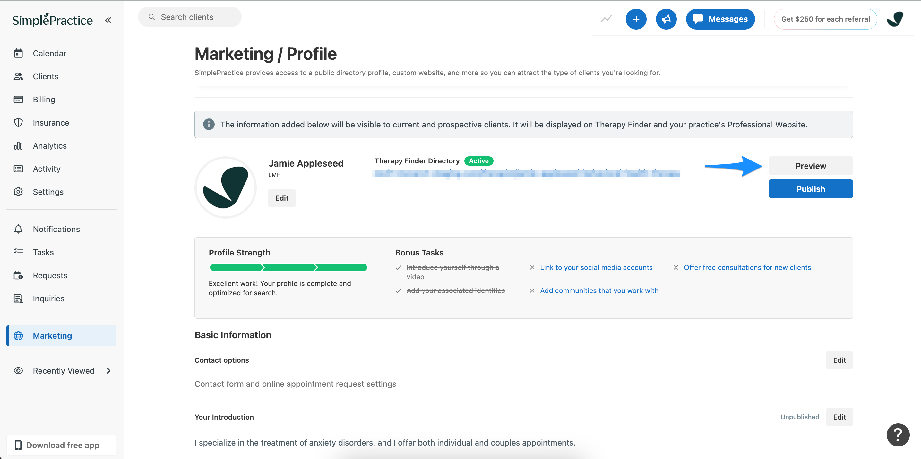Click the Notifications bell icon
Image resolution: width=921 pixels, height=459 pixels.
click(18, 229)
